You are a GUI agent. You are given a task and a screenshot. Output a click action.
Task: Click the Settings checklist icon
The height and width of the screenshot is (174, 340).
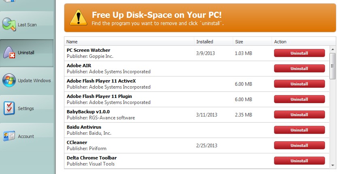coord(9,108)
